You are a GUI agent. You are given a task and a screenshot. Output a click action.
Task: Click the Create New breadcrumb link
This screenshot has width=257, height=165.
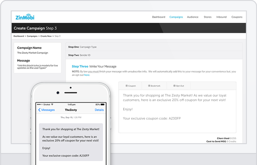(x=46, y=36)
